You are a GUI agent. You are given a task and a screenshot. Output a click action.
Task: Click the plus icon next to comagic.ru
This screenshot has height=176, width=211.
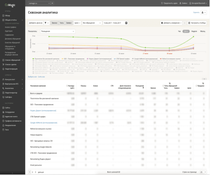52,3
